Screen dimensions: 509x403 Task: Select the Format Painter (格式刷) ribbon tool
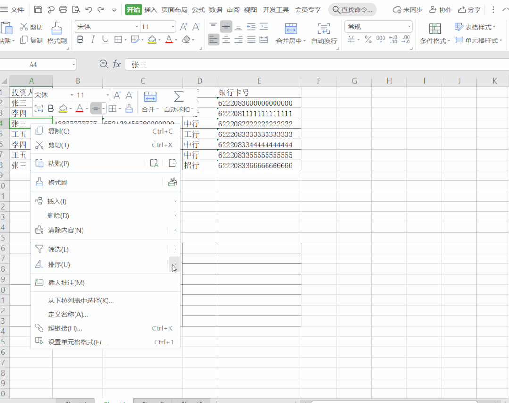57,33
